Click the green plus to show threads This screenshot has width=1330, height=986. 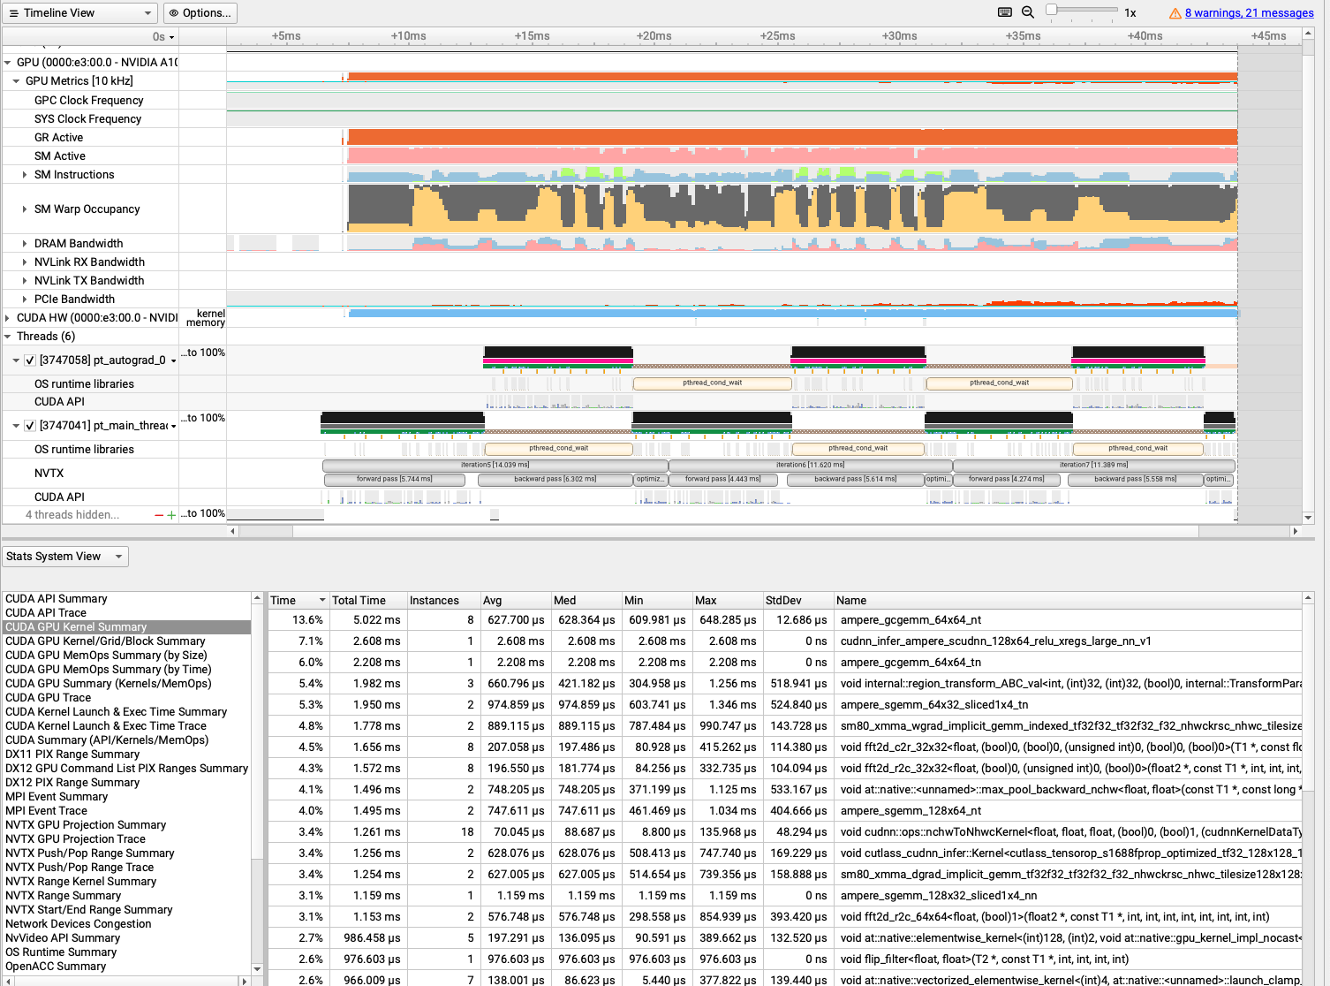(171, 515)
